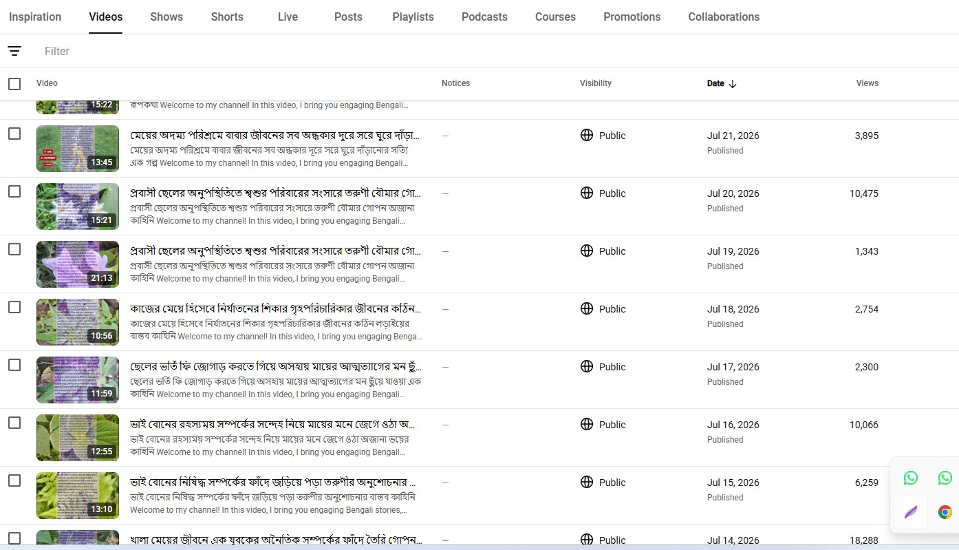Image resolution: width=959 pixels, height=550 pixels.
Task: Click the date Jul 16, 2026
Action: [733, 425]
